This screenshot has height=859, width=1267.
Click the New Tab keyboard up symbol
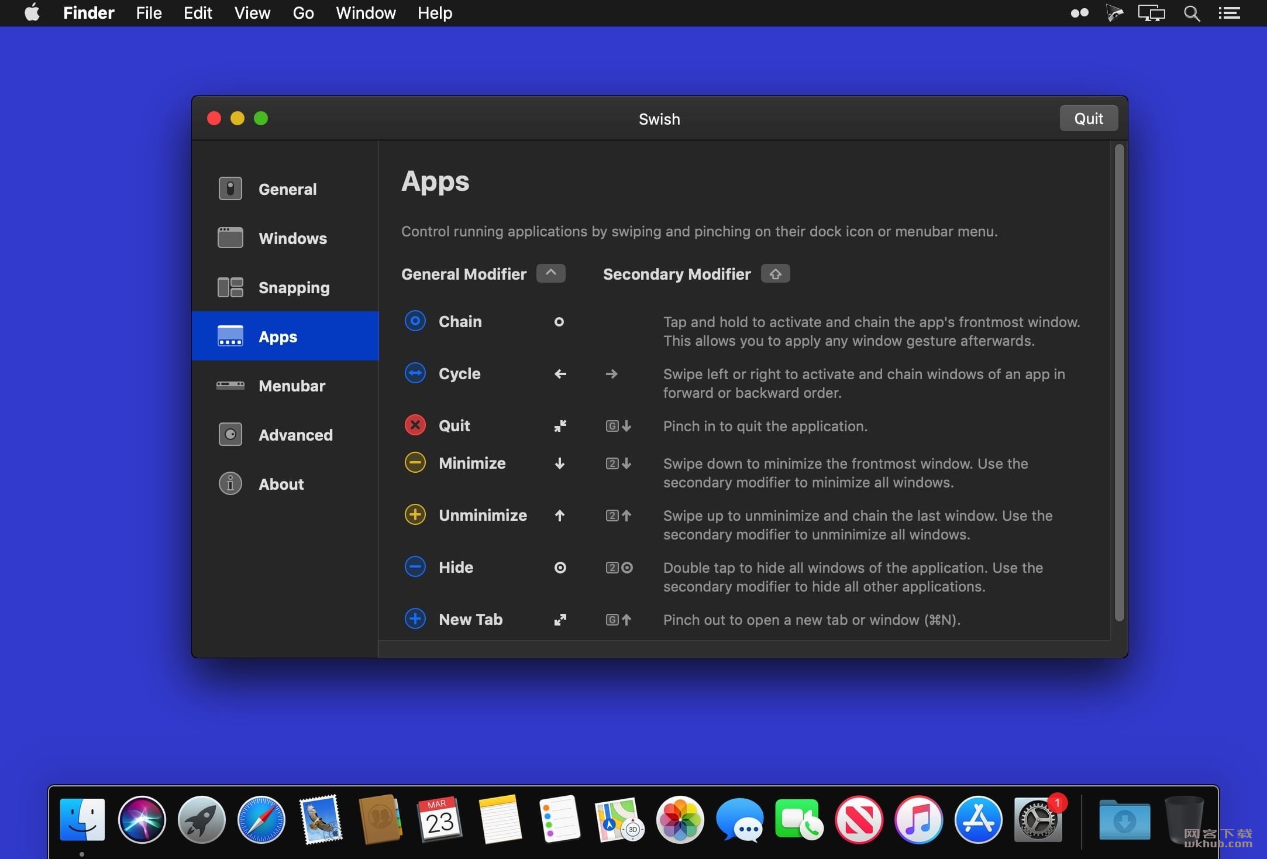(619, 620)
